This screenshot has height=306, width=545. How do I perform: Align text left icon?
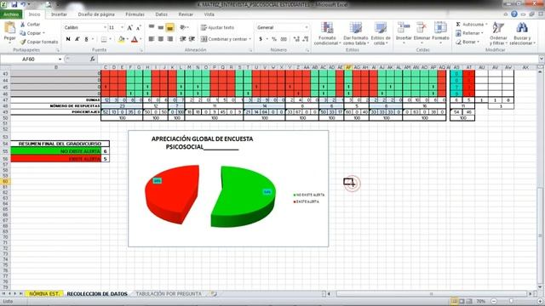point(152,39)
